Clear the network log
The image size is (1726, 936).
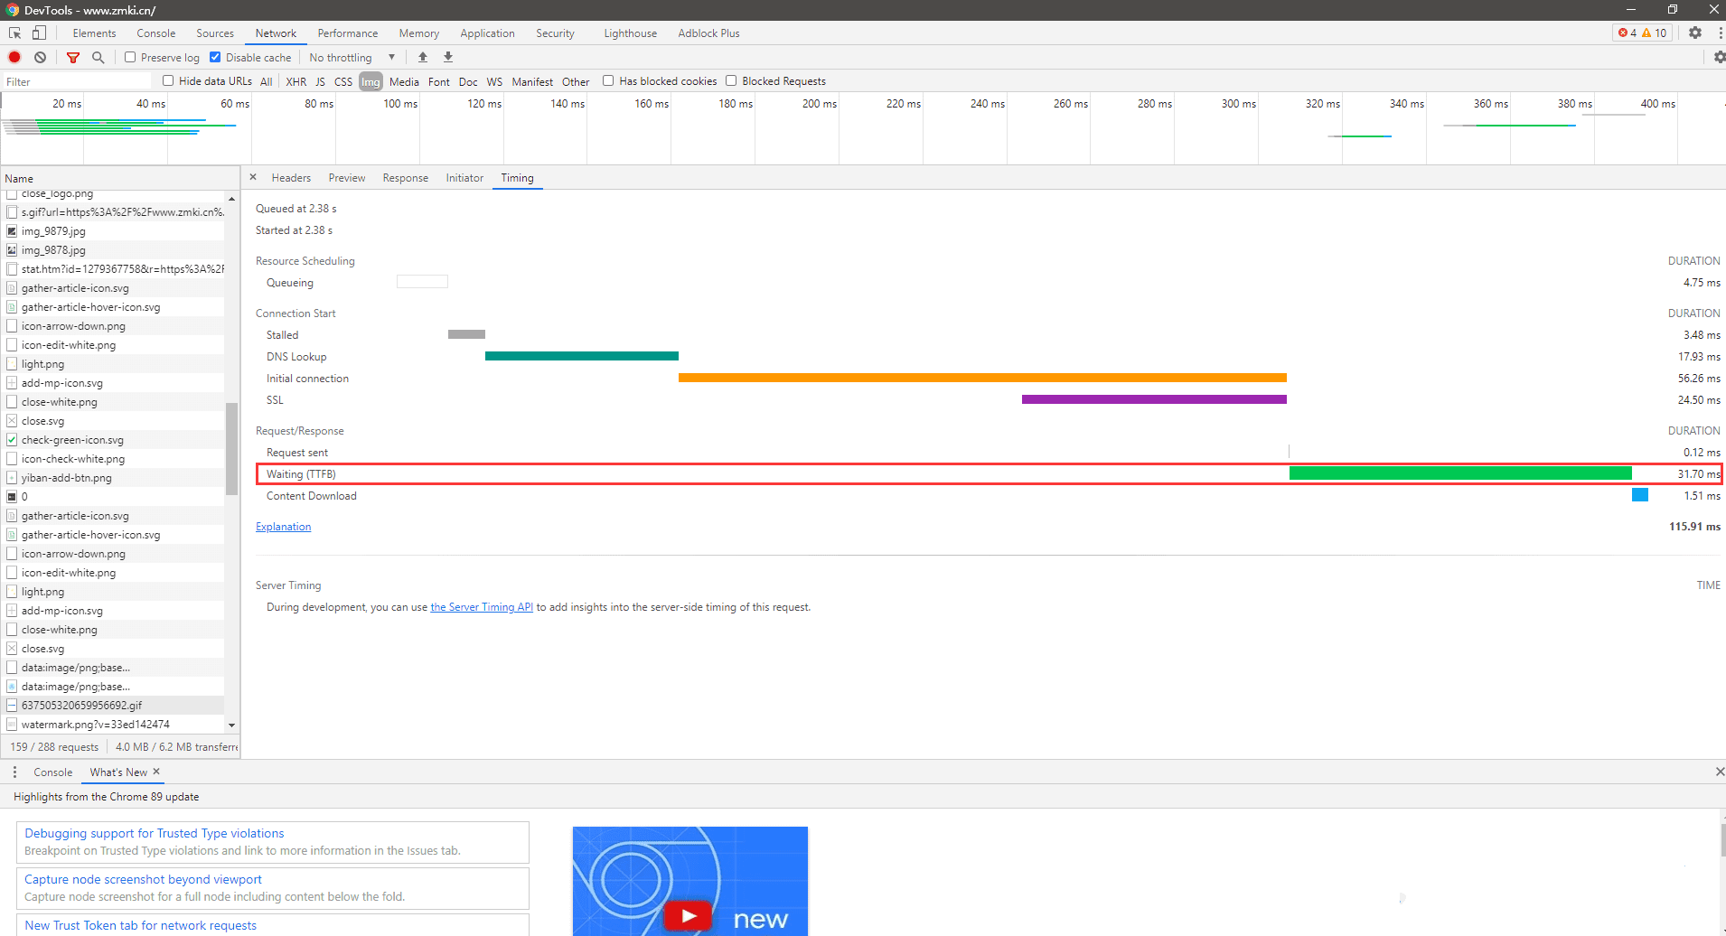40,57
